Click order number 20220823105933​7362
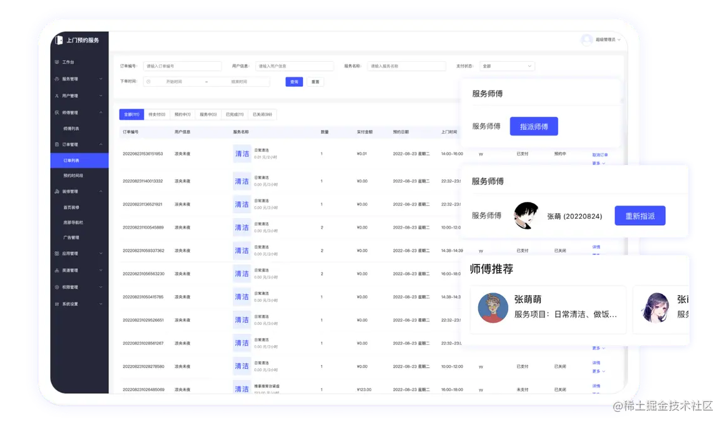 [x=143, y=251]
